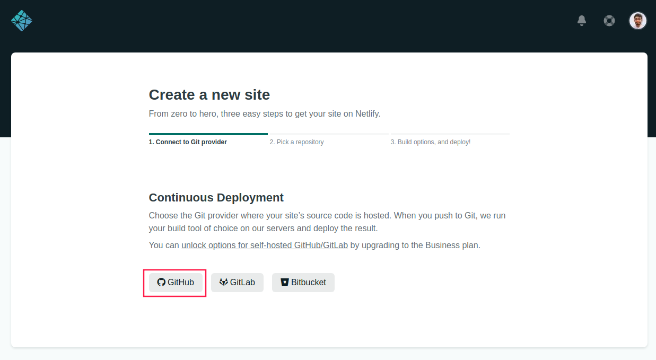Click the progress bar segment above step 2
Image resolution: width=656 pixels, height=360 pixels.
click(x=329, y=134)
